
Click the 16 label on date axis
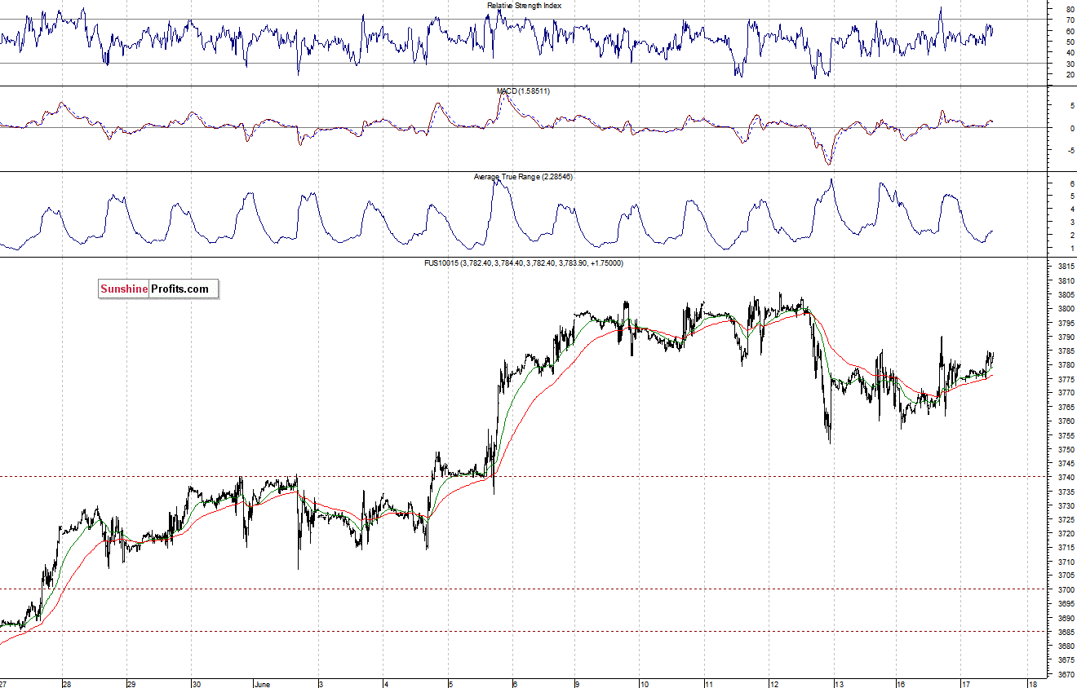(x=901, y=683)
